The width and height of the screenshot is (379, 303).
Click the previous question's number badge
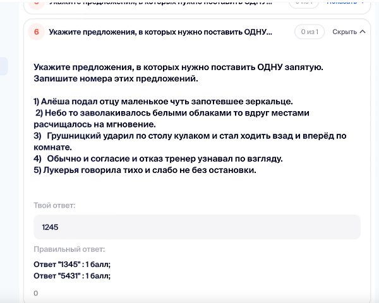[36, 3]
